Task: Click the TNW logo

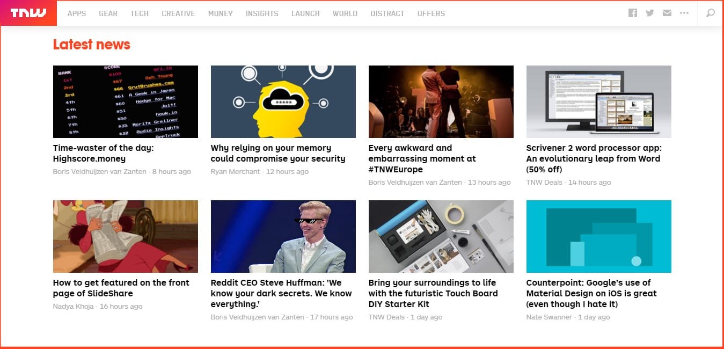Action: click(x=28, y=13)
